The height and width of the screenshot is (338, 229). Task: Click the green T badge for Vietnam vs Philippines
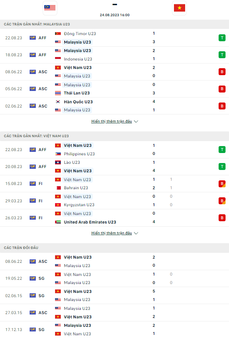point(222,150)
